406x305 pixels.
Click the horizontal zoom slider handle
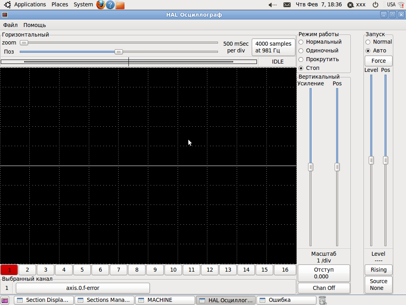coord(24,42)
